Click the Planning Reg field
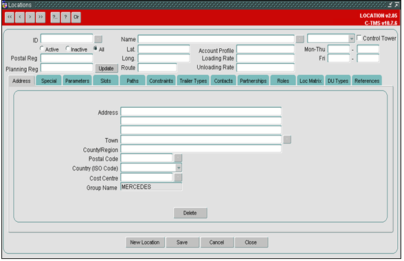The image size is (404, 261). tap(67, 68)
